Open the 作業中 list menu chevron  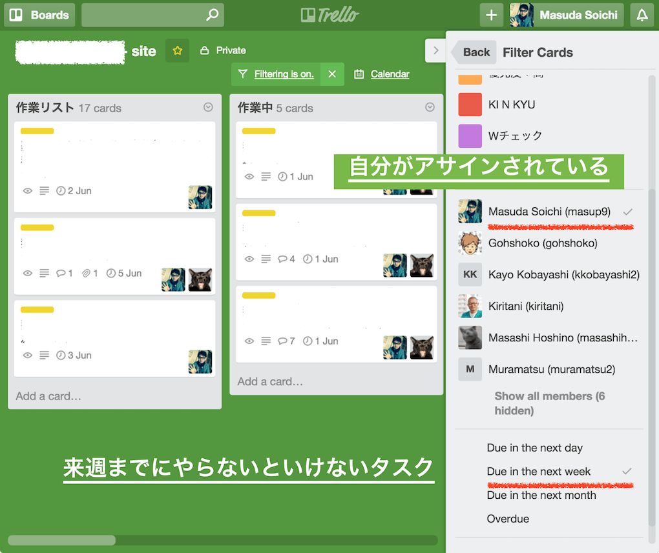click(x=430, y=108)
